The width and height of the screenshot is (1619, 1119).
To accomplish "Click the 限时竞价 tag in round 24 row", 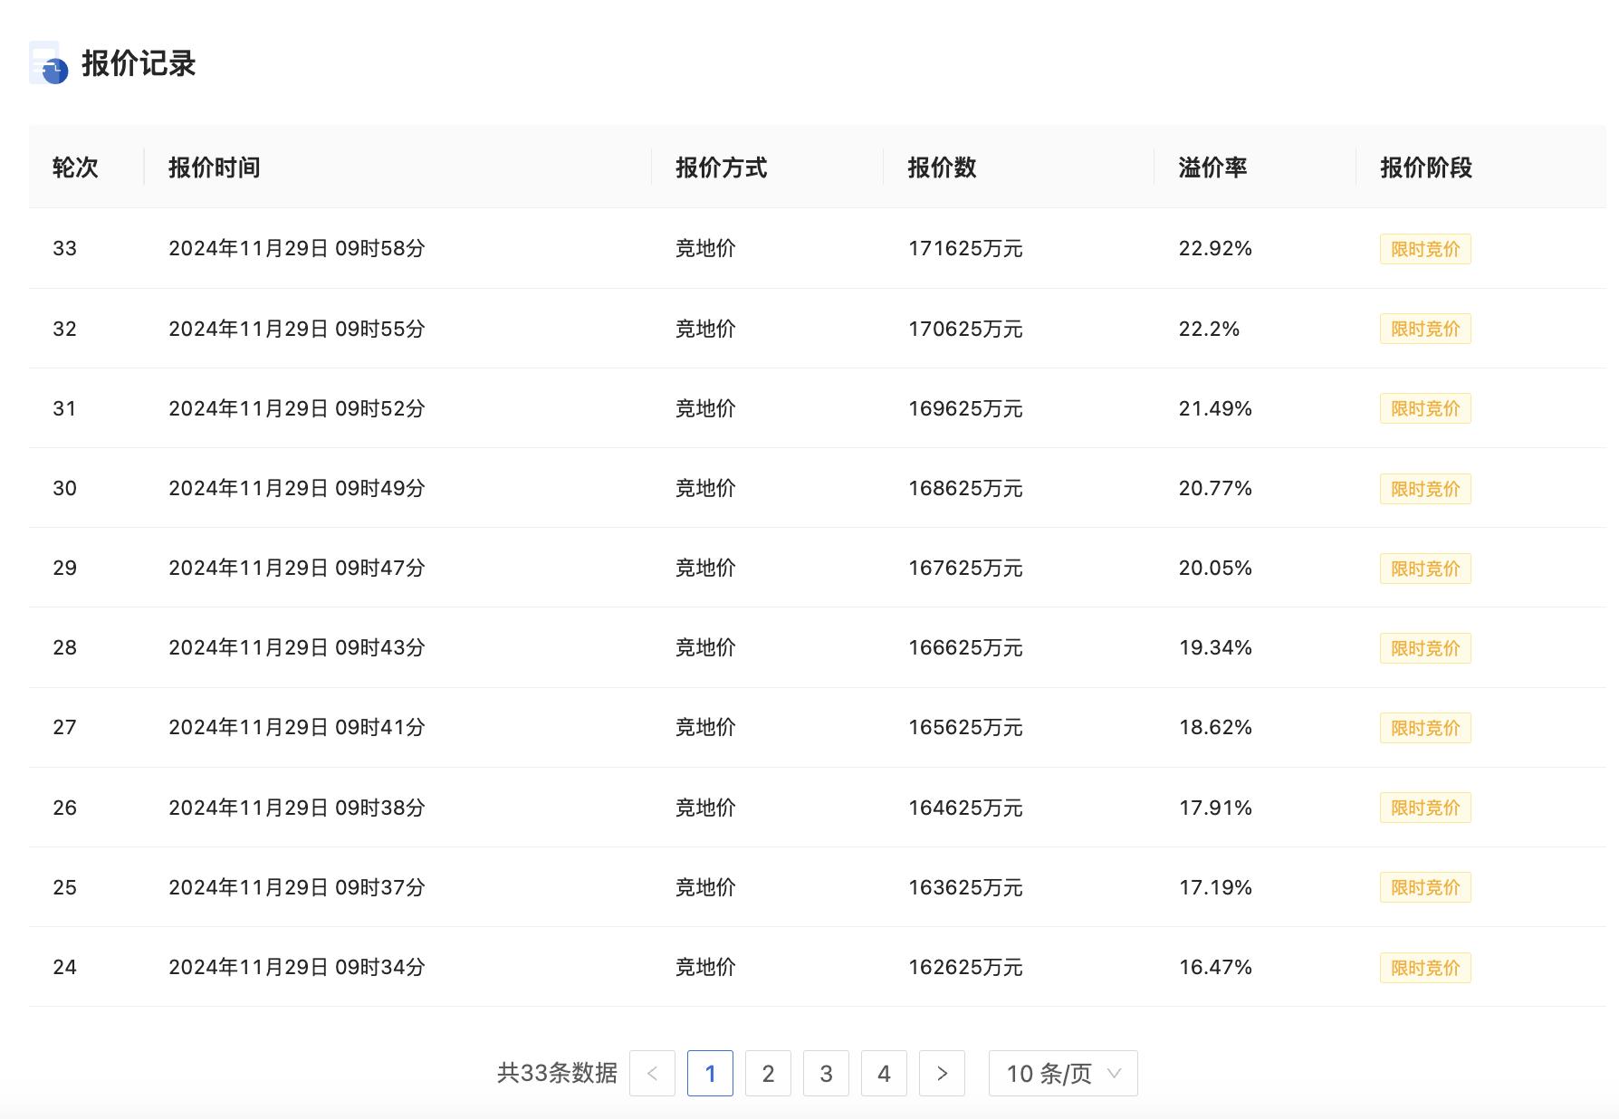I will pyautogui.click(x=1425, y=968).
